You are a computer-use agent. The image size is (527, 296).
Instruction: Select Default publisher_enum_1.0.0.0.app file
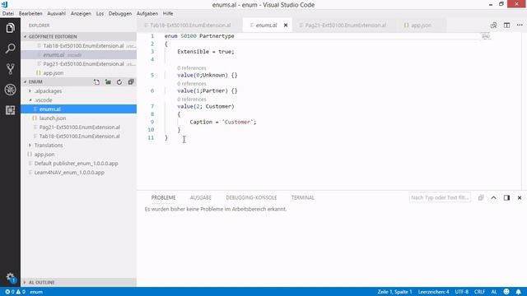79,164
